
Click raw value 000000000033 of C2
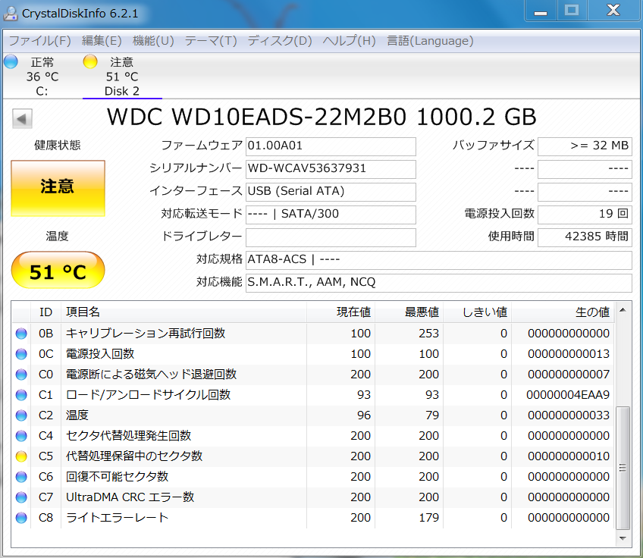[569, 415]
